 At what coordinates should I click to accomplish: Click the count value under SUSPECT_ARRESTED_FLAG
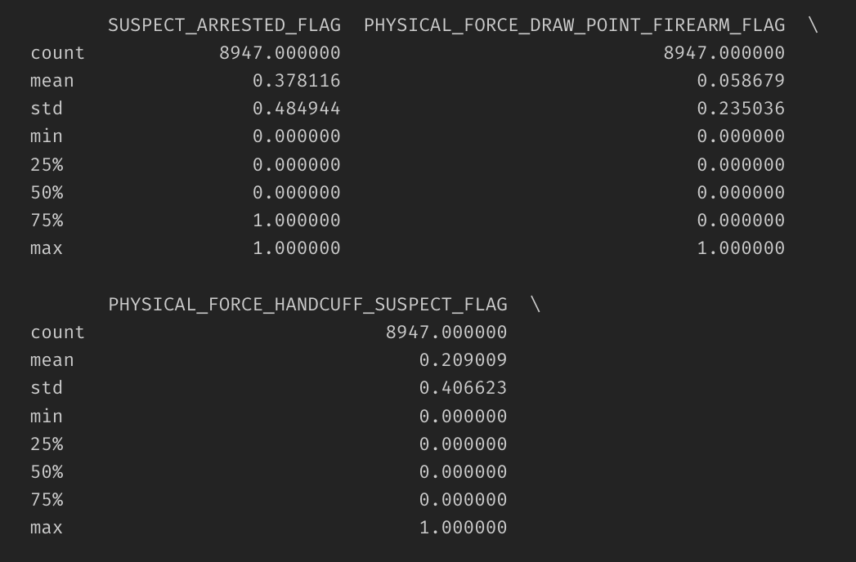tap(280, 53)
